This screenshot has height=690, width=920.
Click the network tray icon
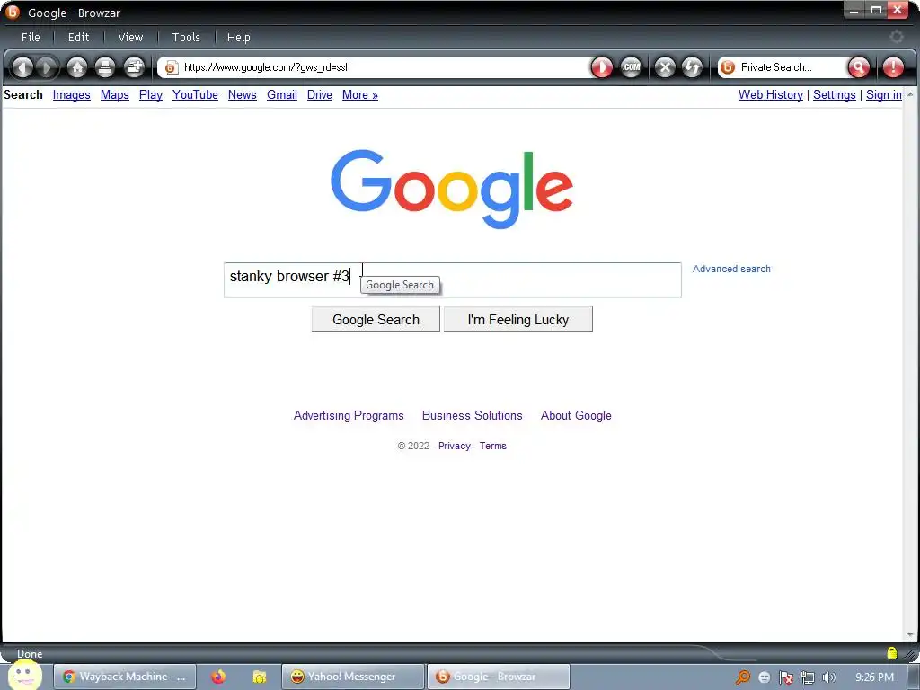808,677
